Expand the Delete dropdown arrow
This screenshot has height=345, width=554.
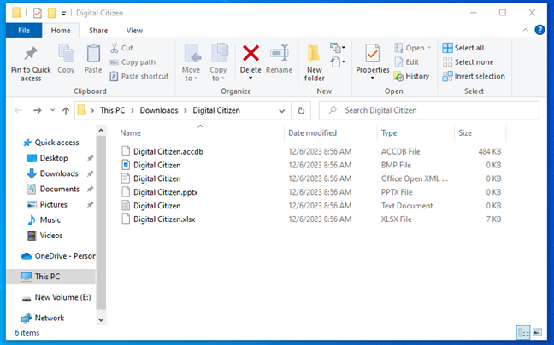[x=250, y=78]
